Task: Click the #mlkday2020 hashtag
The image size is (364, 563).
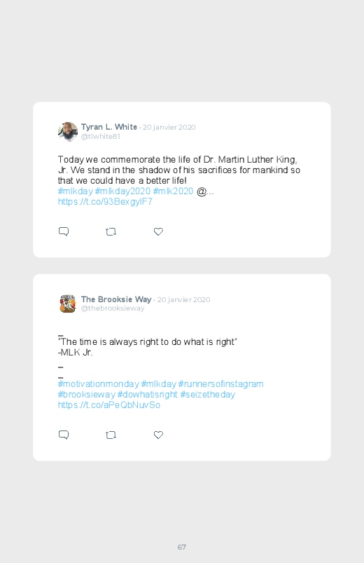Action: [x=122, y=191]
